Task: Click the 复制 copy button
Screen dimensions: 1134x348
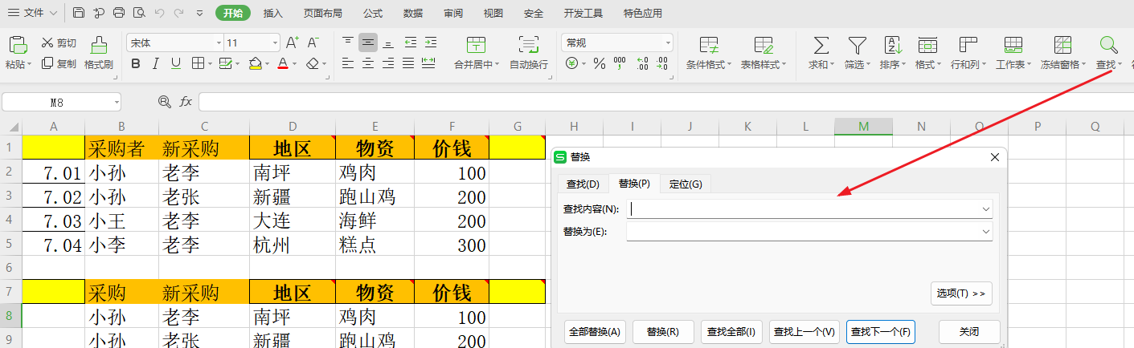Action: (x=59, y=63)
